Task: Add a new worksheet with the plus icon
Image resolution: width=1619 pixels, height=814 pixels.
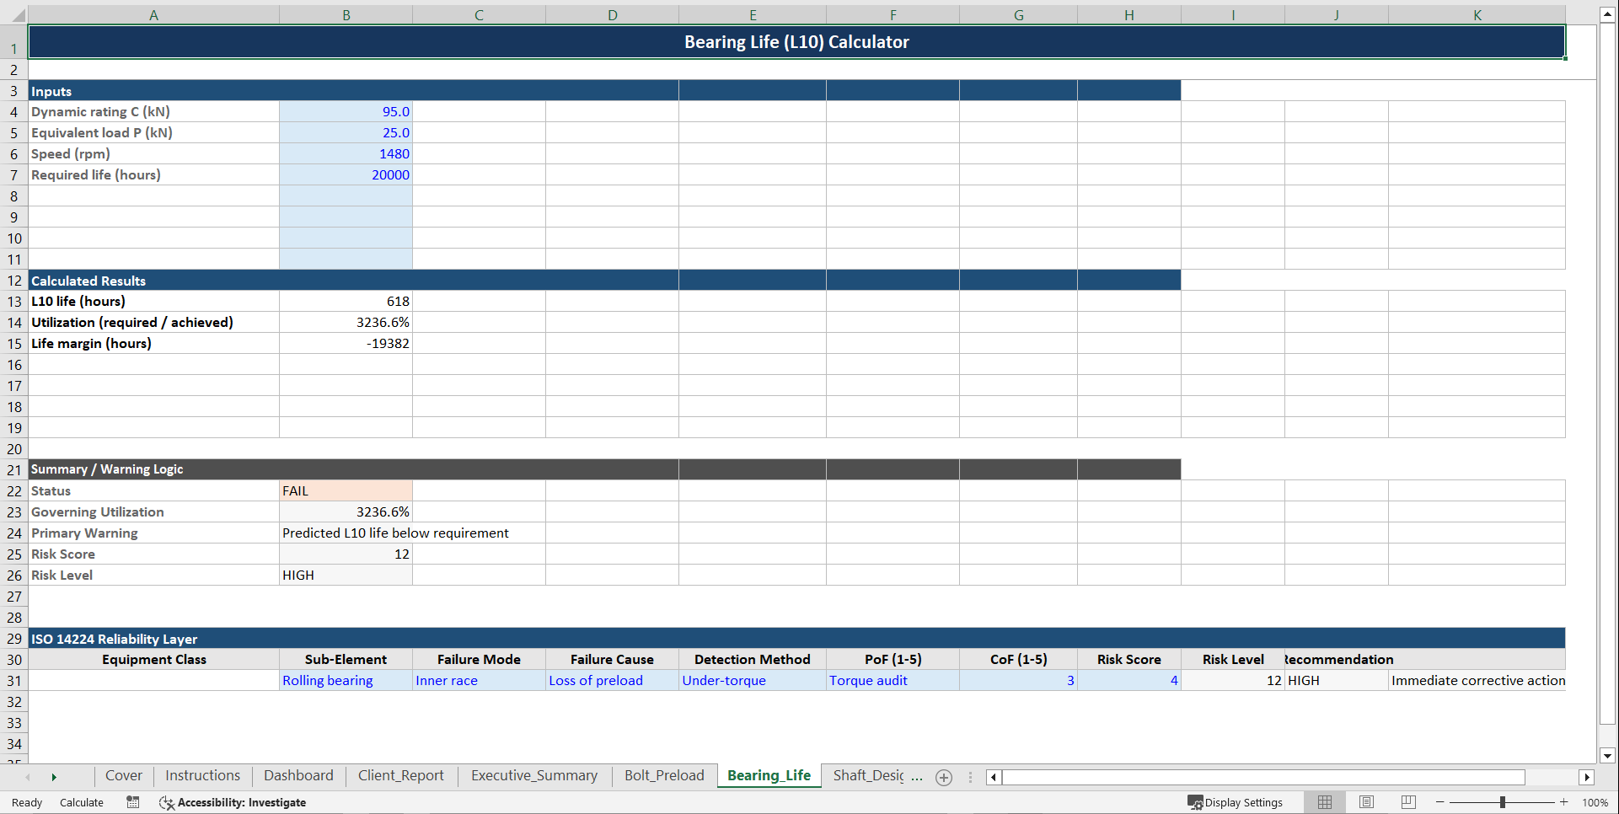Action: (x=943, y=777)
